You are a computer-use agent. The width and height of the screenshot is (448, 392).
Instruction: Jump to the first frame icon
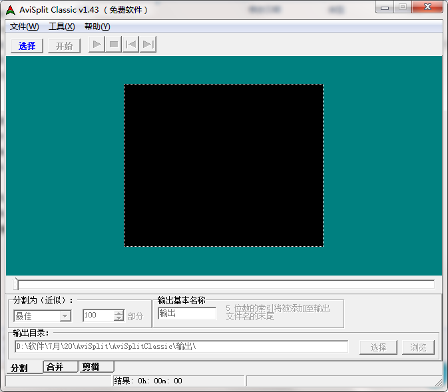[x=131, y=45]
